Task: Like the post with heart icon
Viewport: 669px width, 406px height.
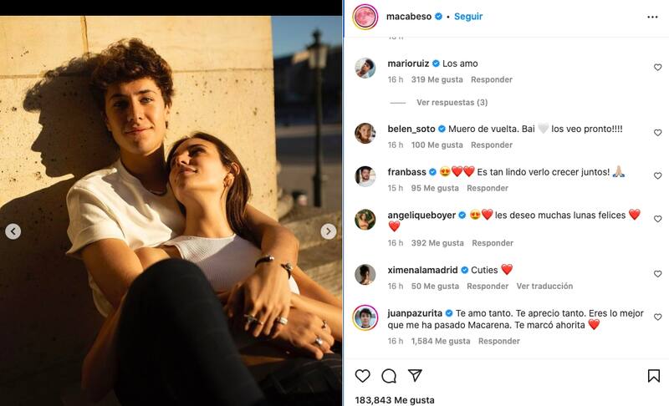Action: pyautogui.click(x=362, y=376)
